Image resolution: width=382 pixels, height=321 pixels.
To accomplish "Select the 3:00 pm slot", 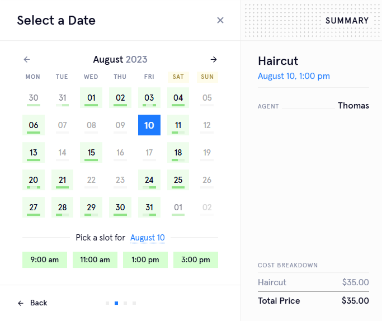I will coord(196,259).
